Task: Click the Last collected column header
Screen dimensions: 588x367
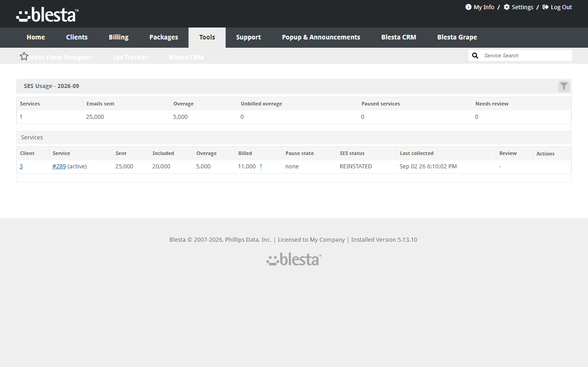Action: pos(417,153)
